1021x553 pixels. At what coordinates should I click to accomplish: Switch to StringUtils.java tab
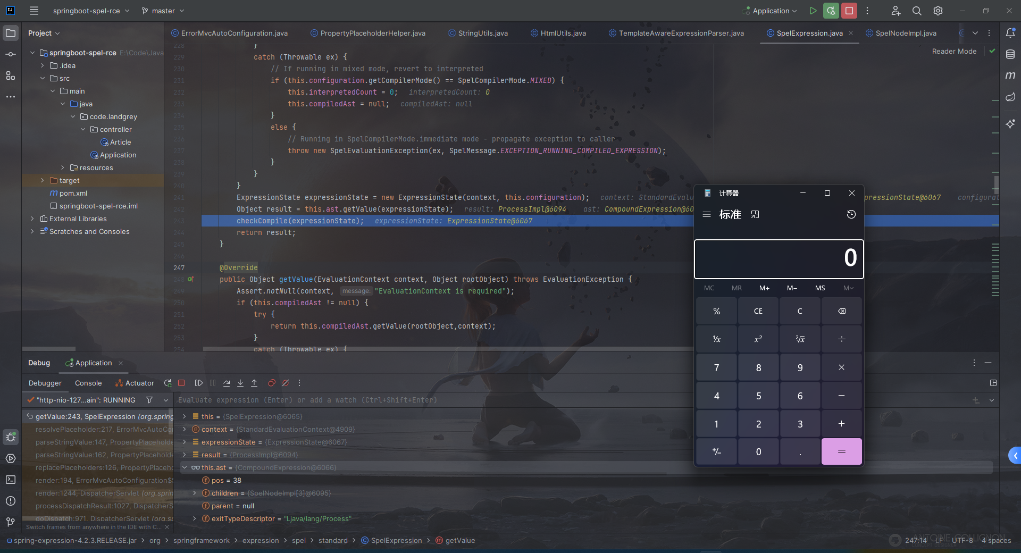click(478, 33)
